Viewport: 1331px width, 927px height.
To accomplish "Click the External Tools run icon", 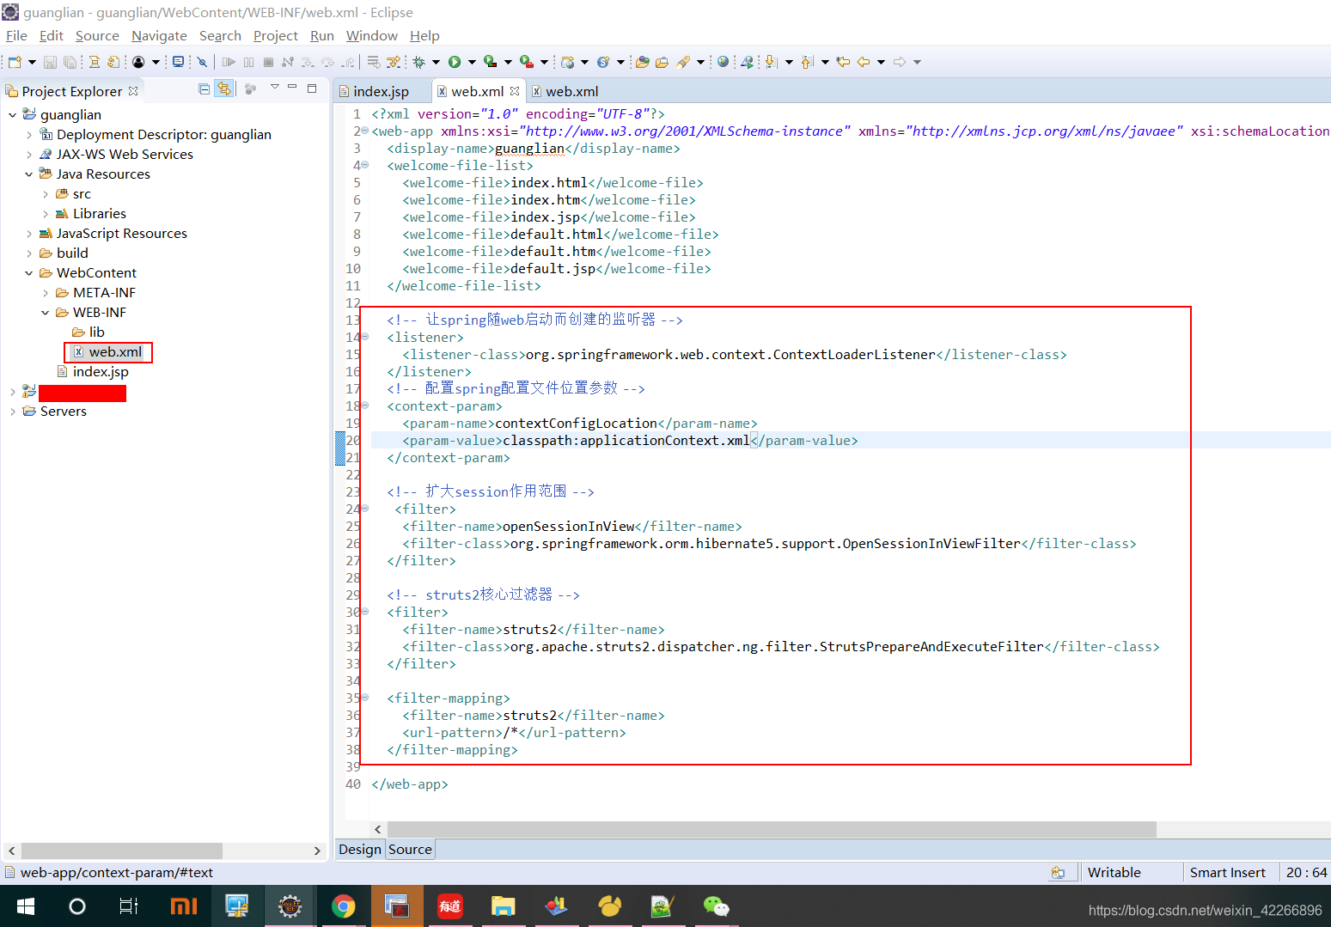I will click(527, 62).
